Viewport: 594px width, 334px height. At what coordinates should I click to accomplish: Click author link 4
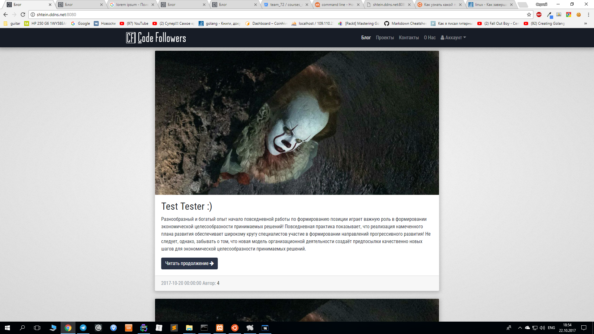(x=218, y=283)
